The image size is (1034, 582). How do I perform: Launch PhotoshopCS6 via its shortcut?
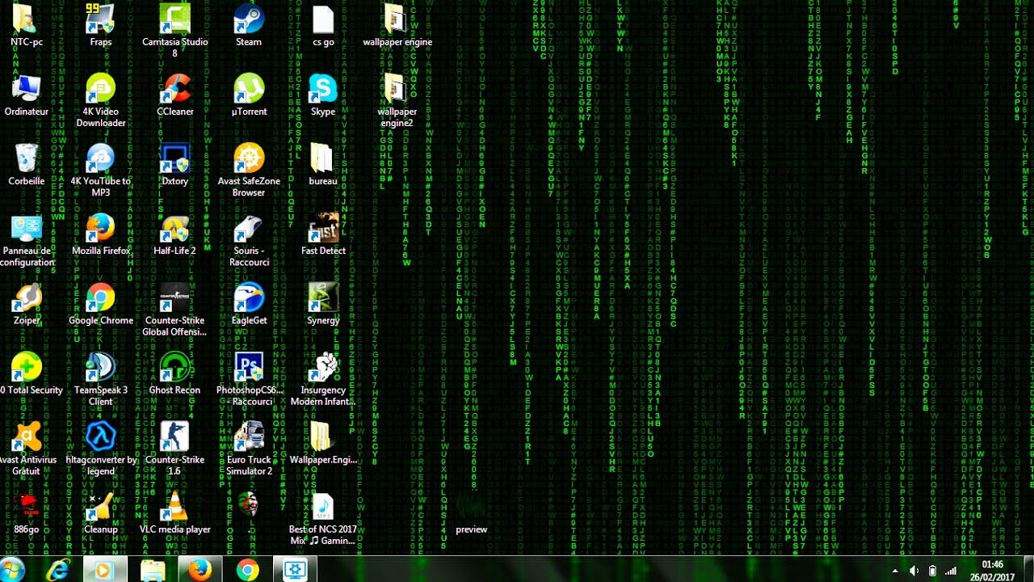(x=249, y=368)
